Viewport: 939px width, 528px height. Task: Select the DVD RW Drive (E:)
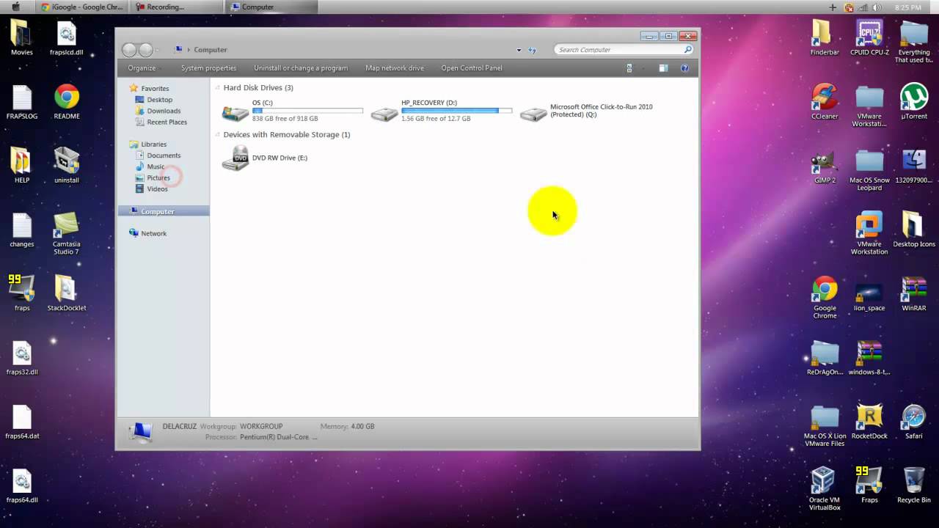265,158
